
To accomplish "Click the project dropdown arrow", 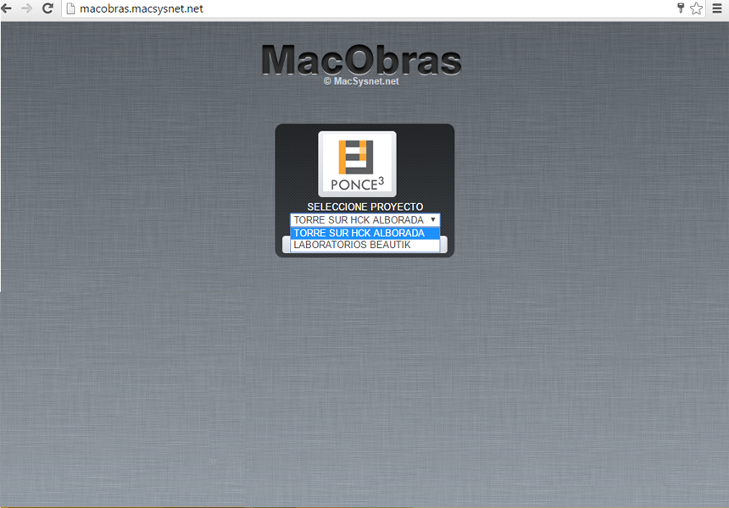I will tap(432, 219).
